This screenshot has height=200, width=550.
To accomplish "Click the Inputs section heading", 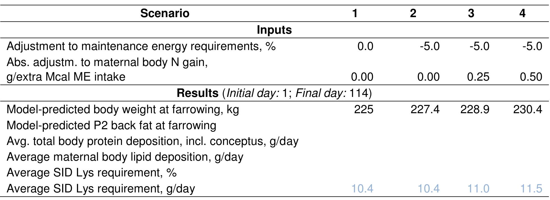I will tap(274, 30).
